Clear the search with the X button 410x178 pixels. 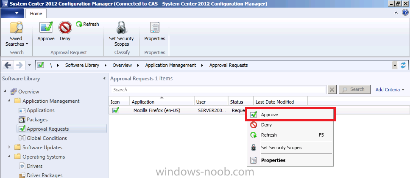click(332, 90)
